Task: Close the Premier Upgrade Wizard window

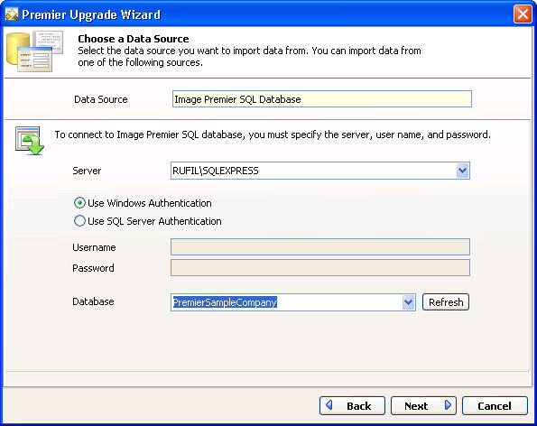Action: (x=523, y=14)
